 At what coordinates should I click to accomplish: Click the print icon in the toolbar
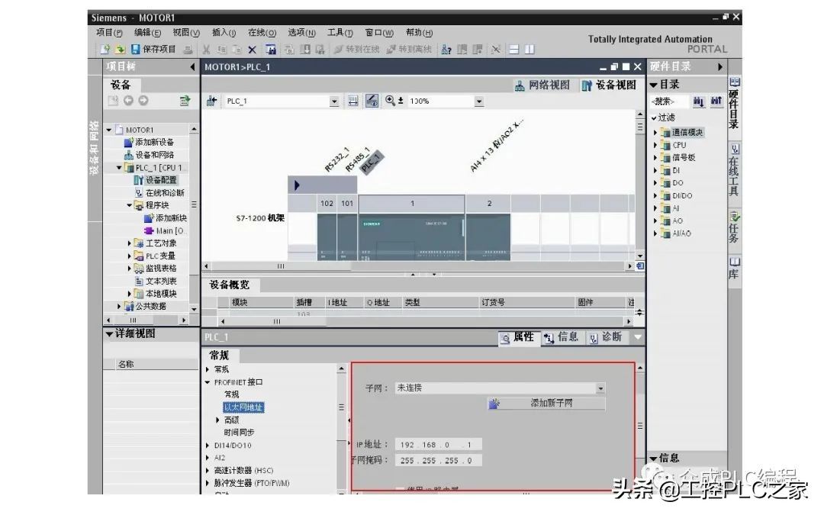point(188,50)
